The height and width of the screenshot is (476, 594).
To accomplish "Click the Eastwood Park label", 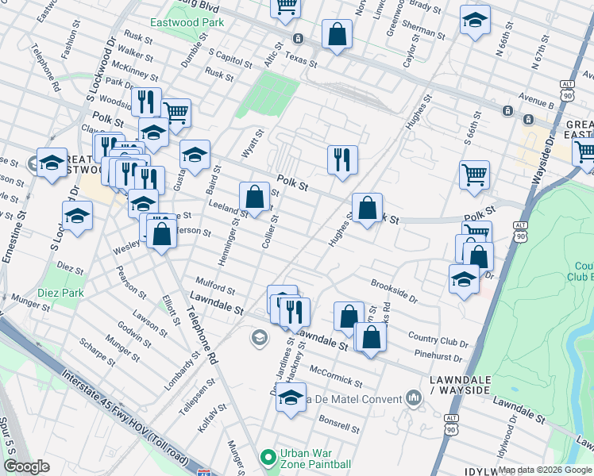I will pyautogui.click(x=187, y=23).
